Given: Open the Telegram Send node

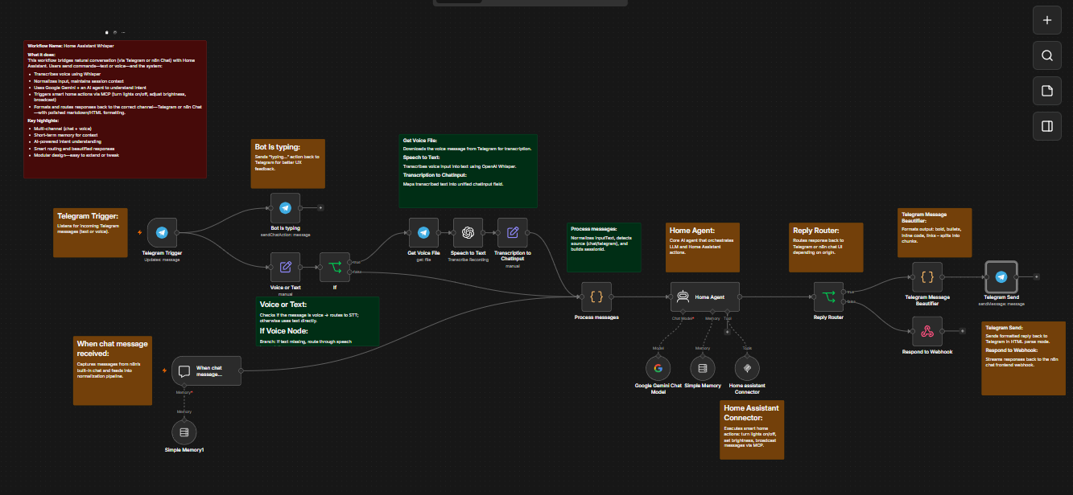Looking at the screenshot, I should 1001,276.
